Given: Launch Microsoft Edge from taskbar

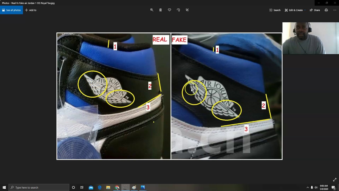Looking at the screenshot, I should pyautogui.click(x=100, y=188).
